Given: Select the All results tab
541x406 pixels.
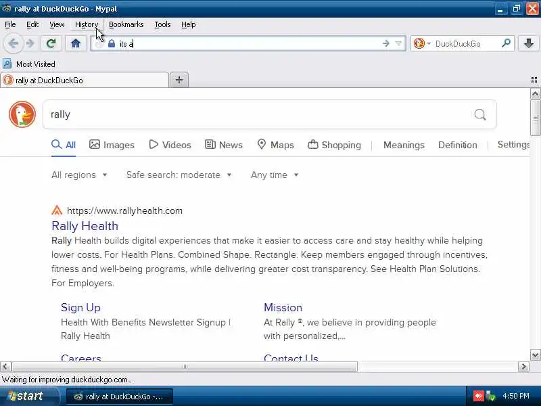Looking at the screenshot, I should click(x=64, y=145).
